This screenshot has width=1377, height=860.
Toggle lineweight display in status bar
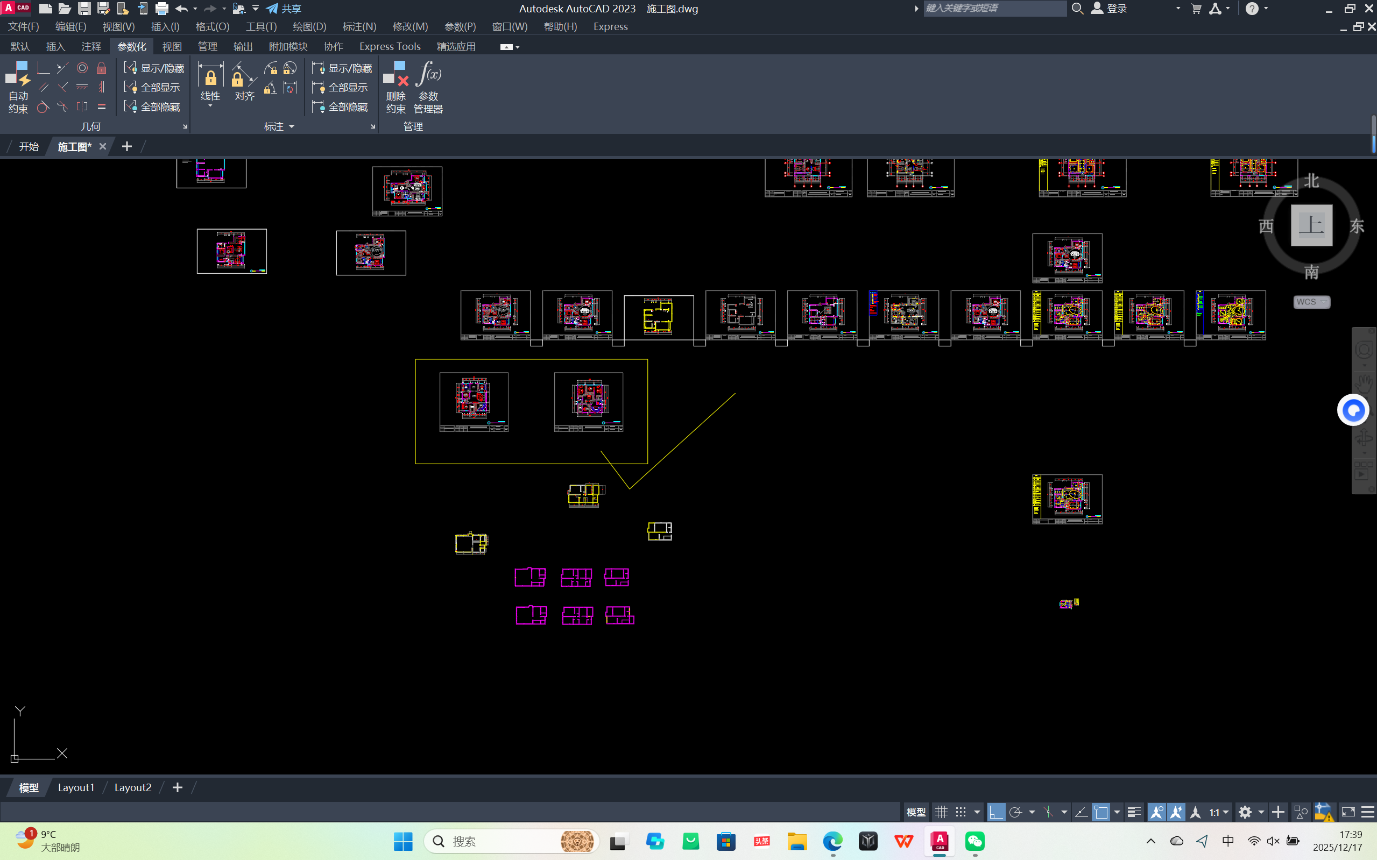pyautogui.click(x=1133, y=812)
